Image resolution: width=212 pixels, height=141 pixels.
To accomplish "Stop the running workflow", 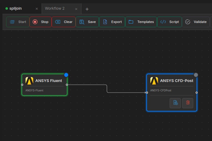I will (40, 22).
